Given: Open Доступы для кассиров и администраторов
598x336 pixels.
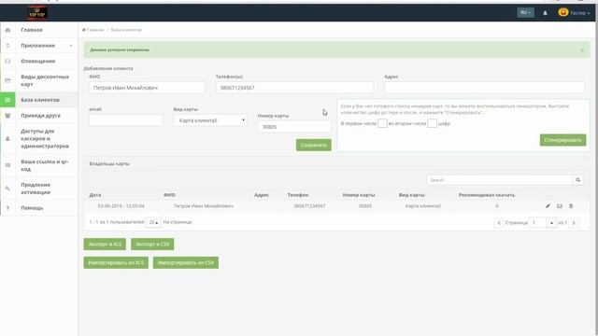Looking at the screenshot, I should (45, 138).
